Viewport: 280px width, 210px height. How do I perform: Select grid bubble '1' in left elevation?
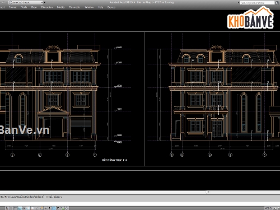12,155
